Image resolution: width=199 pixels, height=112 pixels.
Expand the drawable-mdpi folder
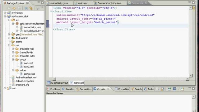click(x=13, y=56)
